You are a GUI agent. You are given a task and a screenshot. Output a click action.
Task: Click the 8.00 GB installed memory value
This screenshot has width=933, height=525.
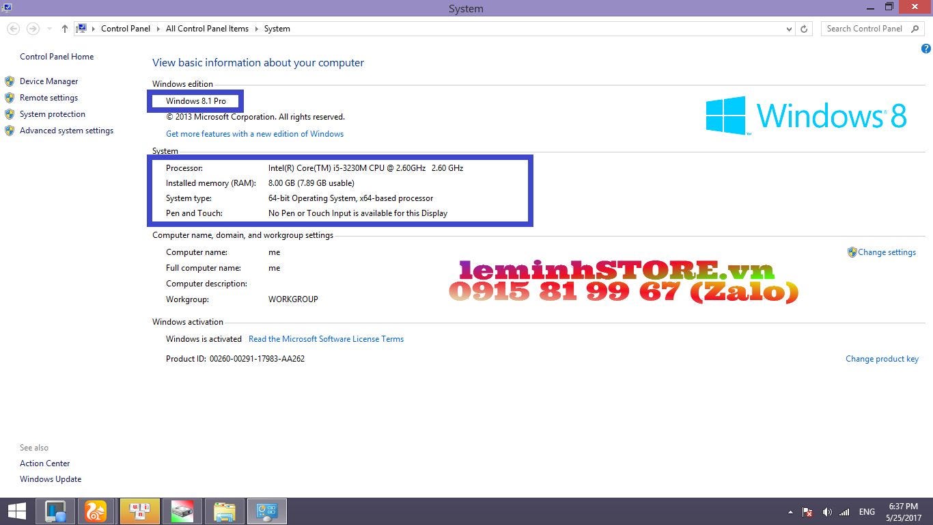pyautogui.click(x=311, y=183)
